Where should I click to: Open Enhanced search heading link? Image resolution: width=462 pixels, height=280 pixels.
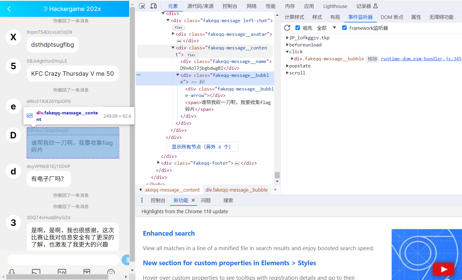[169, 233]
